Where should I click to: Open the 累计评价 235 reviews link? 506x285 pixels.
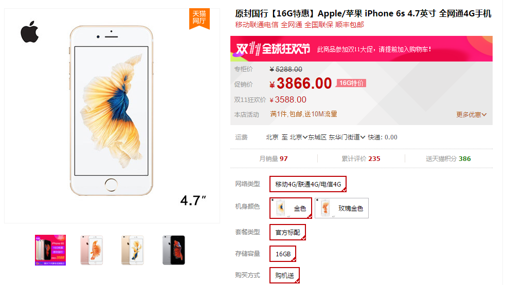click(x=361, y=158)
